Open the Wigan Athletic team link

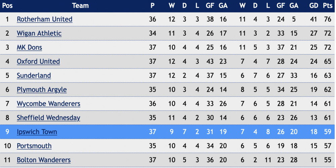[x=39, y=33]
